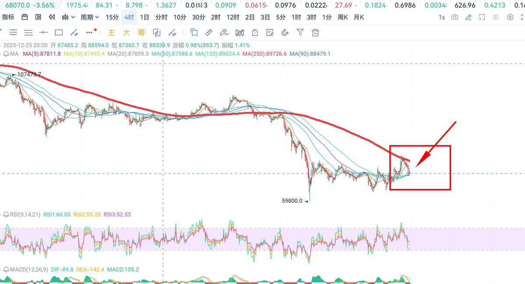Click the lock drawings icon
Viewport: 525px width, 284px height.
tap(255, 32)
